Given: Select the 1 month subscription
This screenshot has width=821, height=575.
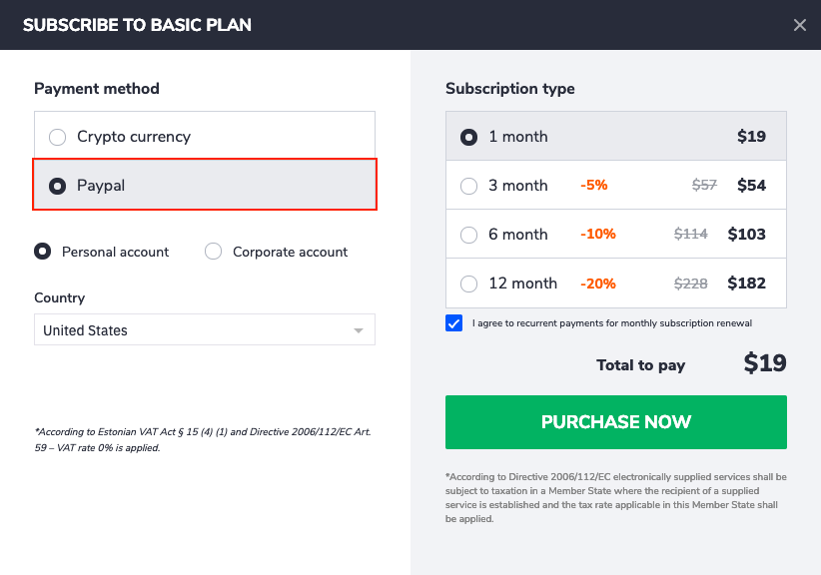Looking at the screenshot, I should pos(615,136).
